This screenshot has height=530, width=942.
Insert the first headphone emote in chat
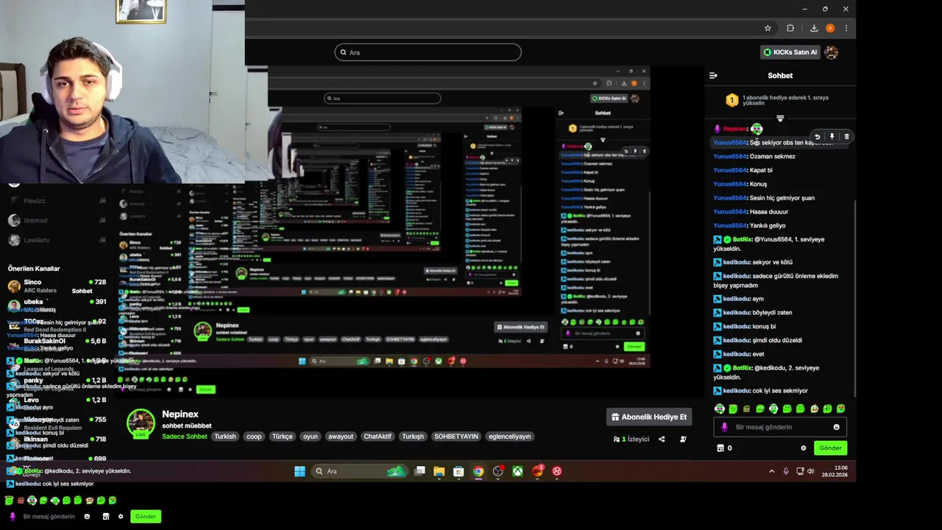[x=720, y=409]
